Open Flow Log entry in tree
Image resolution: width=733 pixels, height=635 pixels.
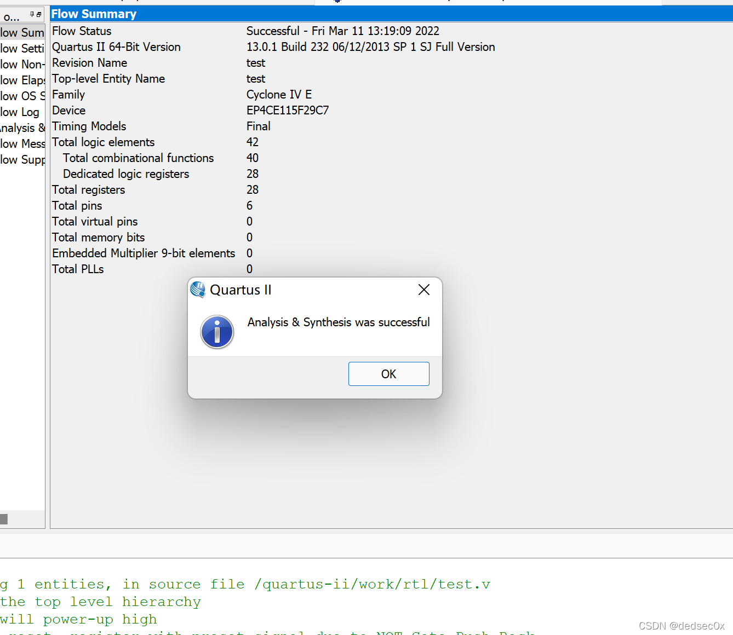point(20,112)
